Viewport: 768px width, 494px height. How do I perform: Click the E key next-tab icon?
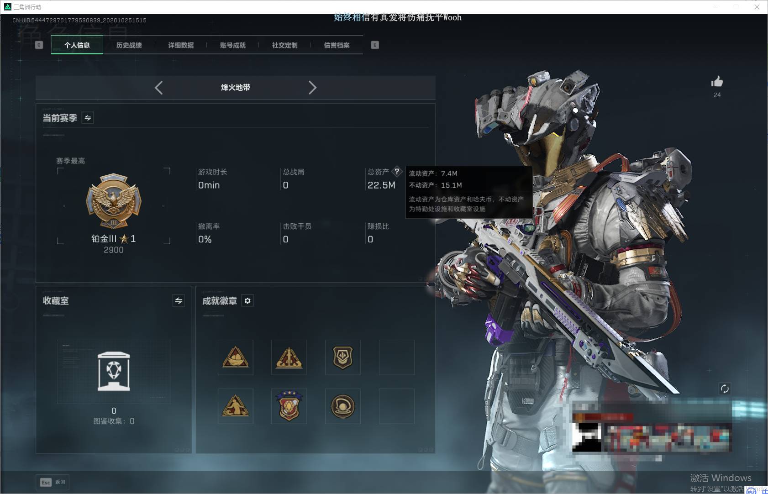point(375,45)
